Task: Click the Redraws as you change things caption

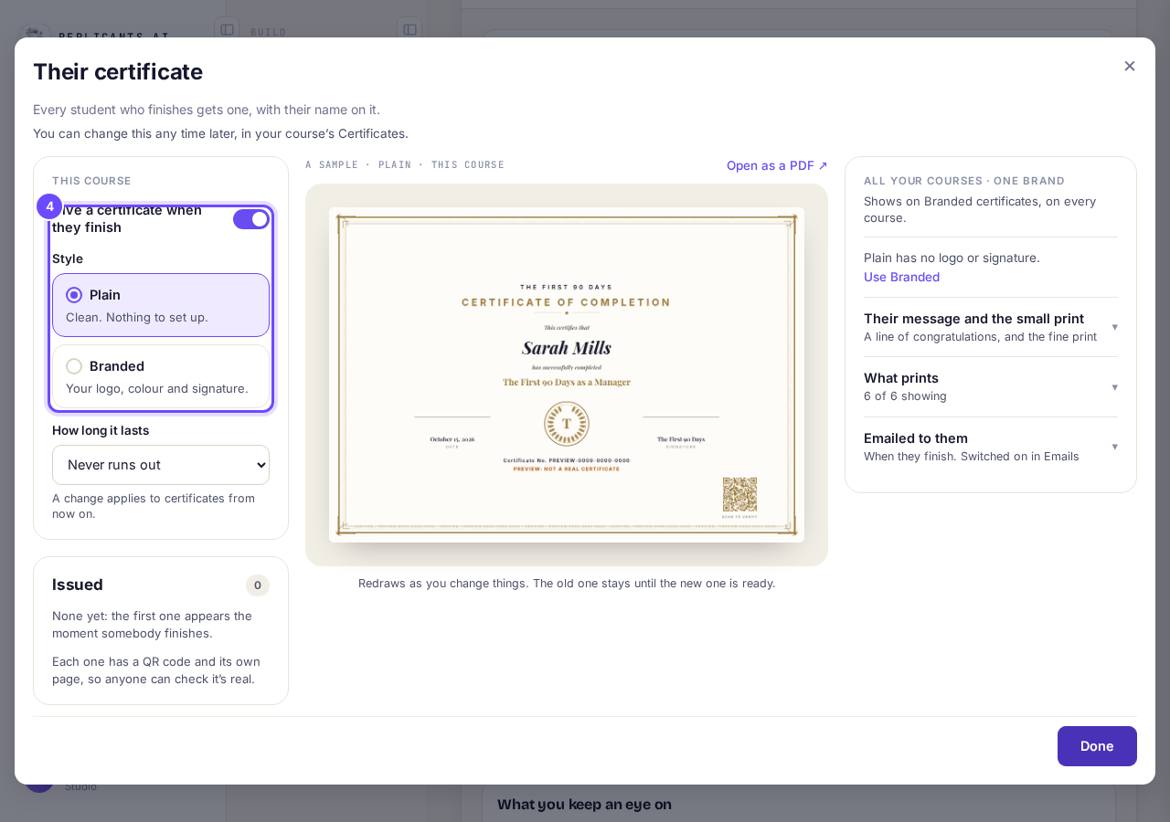Action: click(x=567, y=583)
